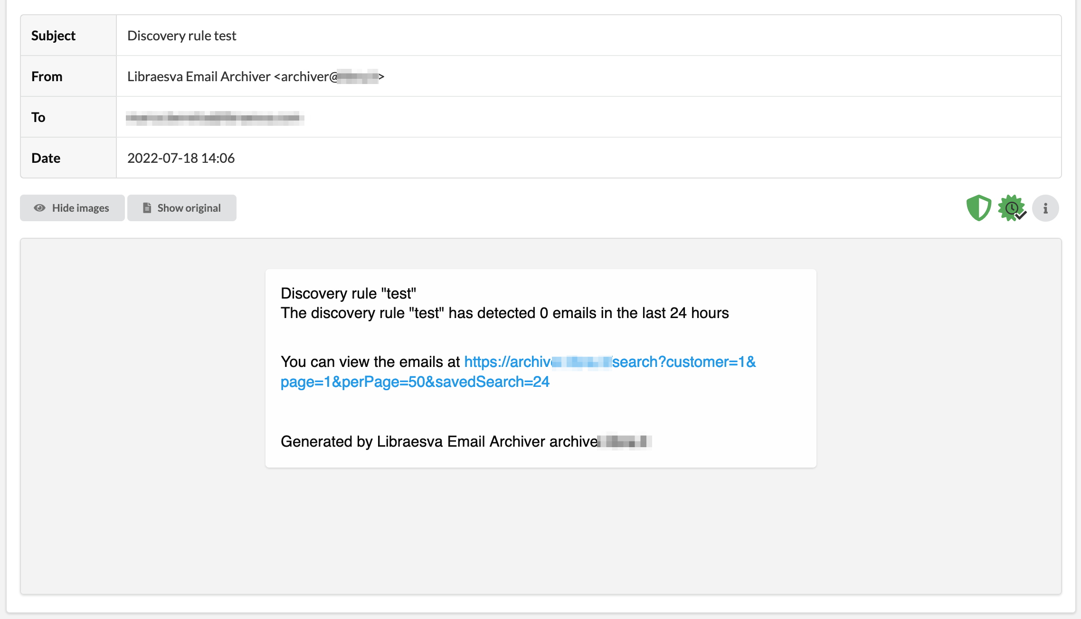Click the Generated by Libraesva Email Archiver footer

(x=466, y=441)
